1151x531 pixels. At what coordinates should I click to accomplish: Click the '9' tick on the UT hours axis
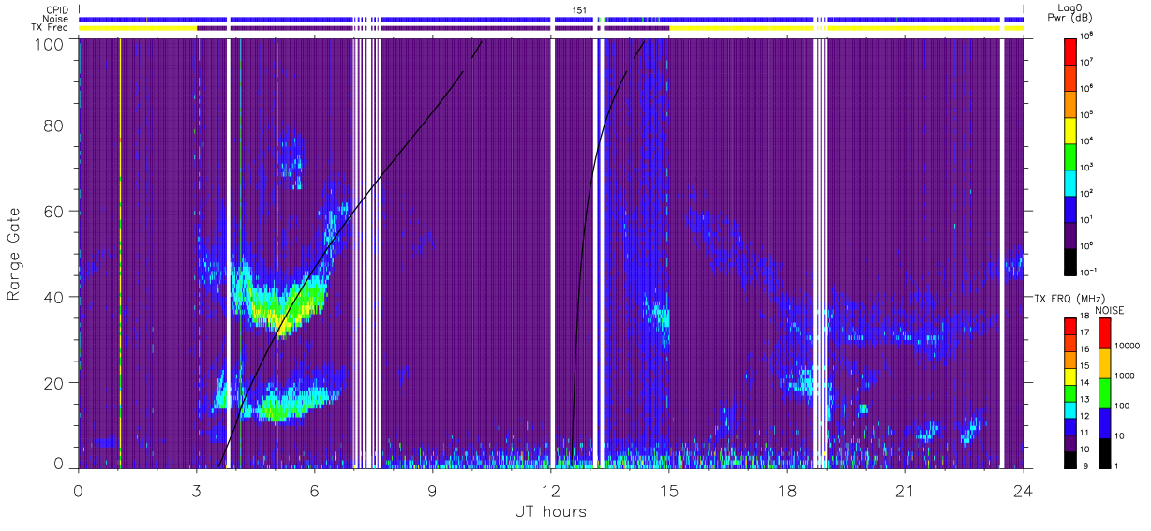tap(433, 490)
